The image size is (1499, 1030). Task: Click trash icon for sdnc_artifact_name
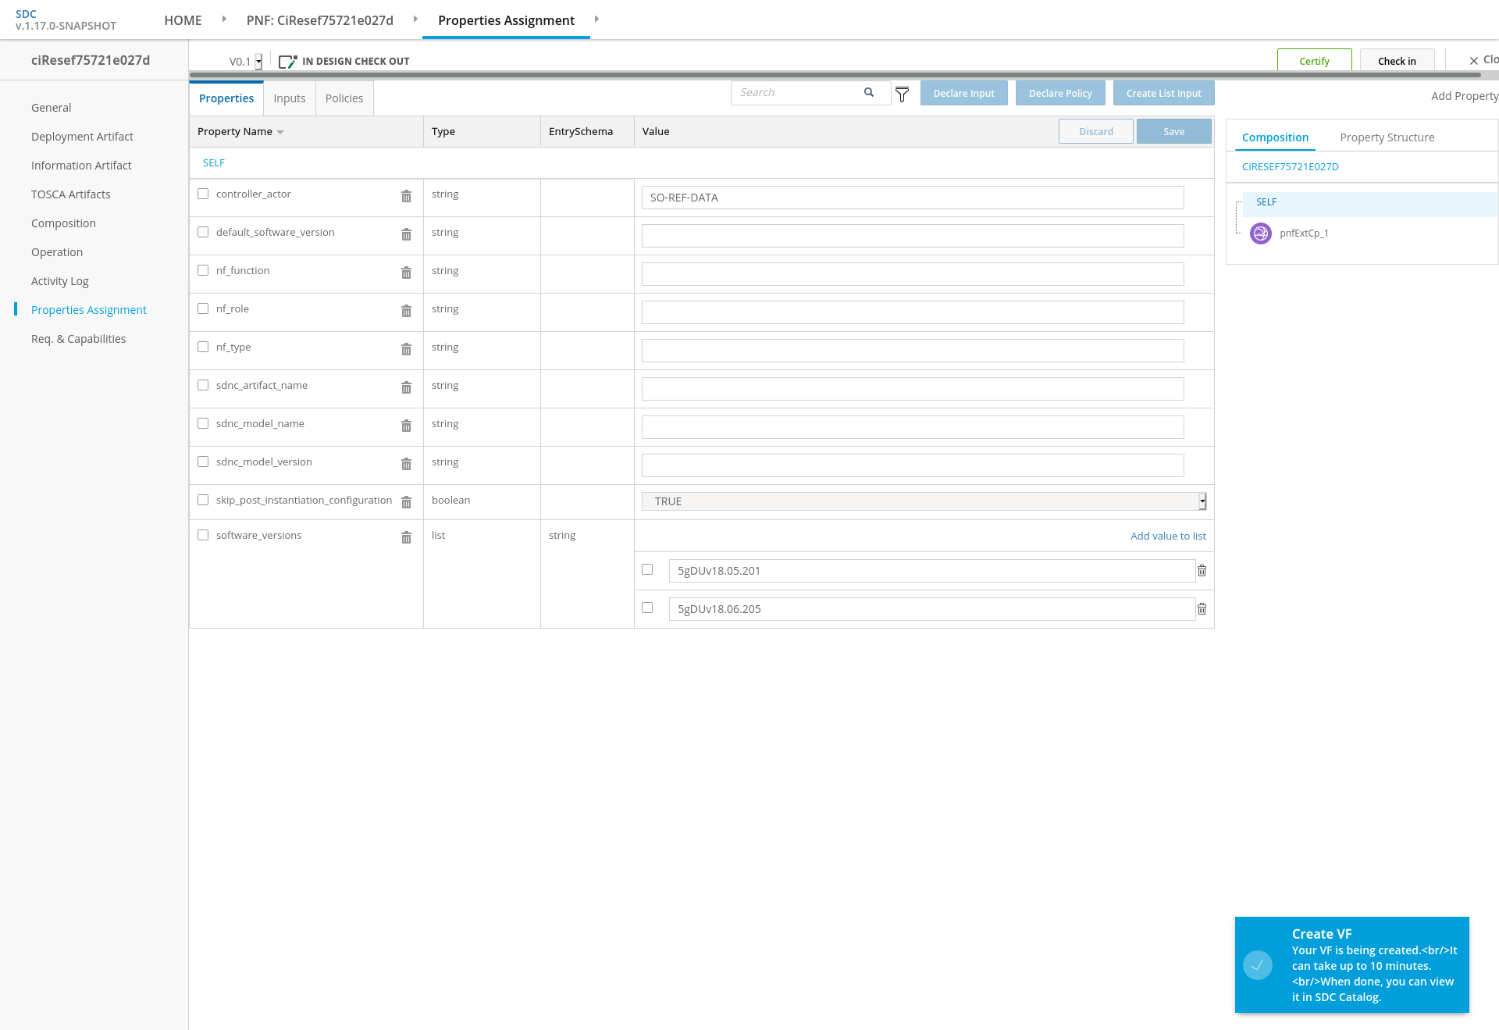coord(406,387)
